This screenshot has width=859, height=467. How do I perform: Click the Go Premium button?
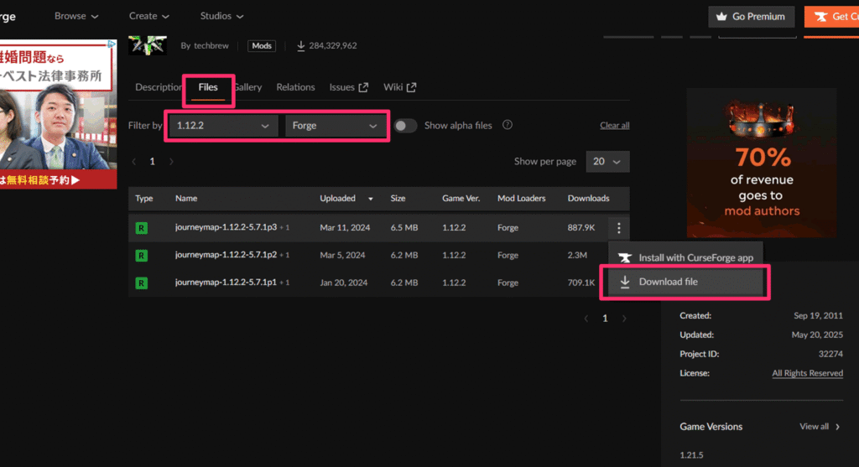[x=751, y=17]
